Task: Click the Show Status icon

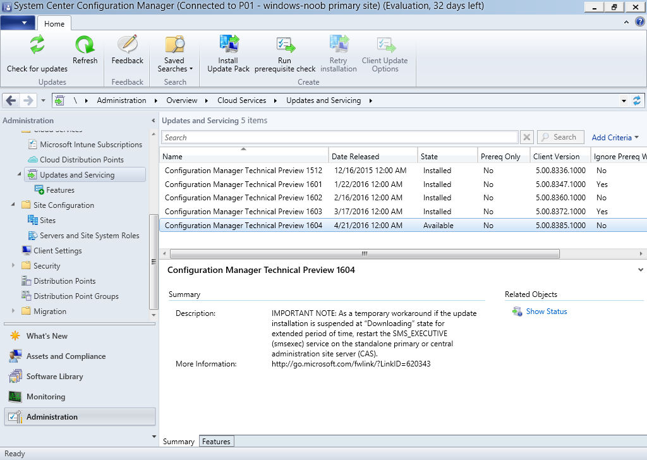Action: pyautogui.click(x=517, y=312)
